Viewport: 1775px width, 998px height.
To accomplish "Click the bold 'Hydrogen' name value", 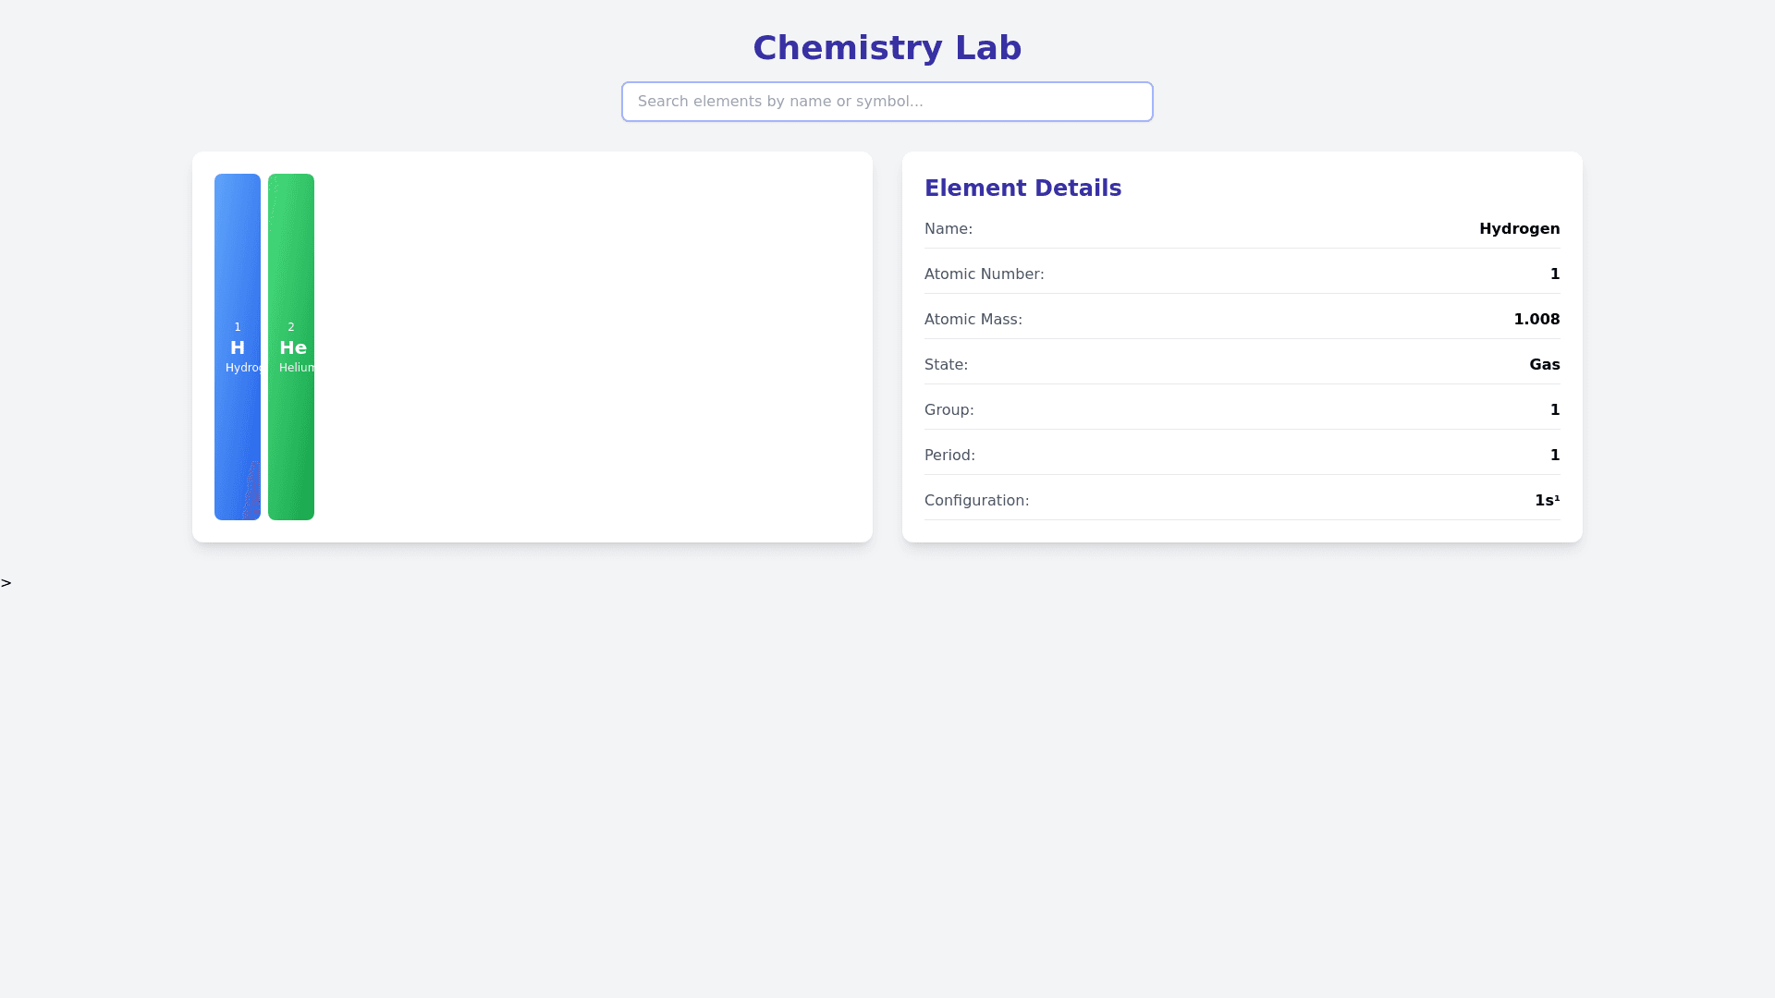I will tap(1519, 229).
